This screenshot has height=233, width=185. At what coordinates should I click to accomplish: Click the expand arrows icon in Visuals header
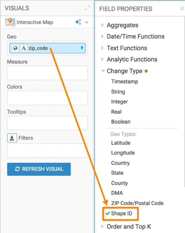(87, 9)
